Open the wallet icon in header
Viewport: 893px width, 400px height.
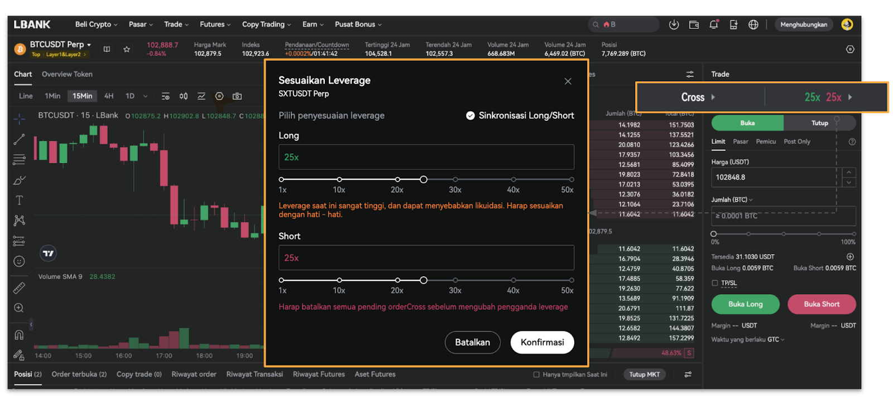[x=694, y=25]
